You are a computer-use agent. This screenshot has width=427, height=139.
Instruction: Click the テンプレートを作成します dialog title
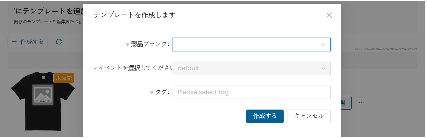coord(135,15)
